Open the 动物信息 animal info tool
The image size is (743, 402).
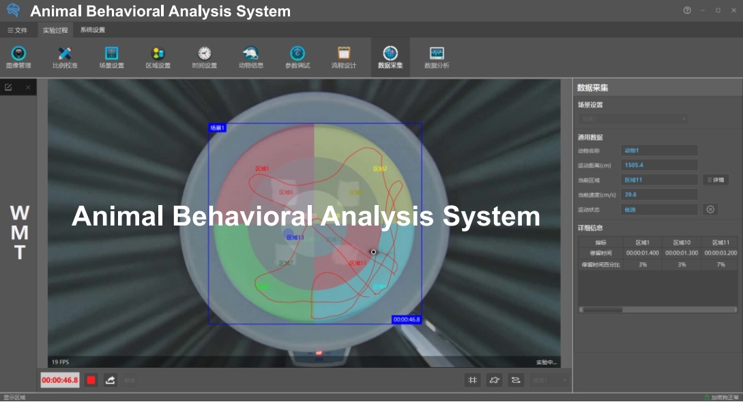(250, 58)
